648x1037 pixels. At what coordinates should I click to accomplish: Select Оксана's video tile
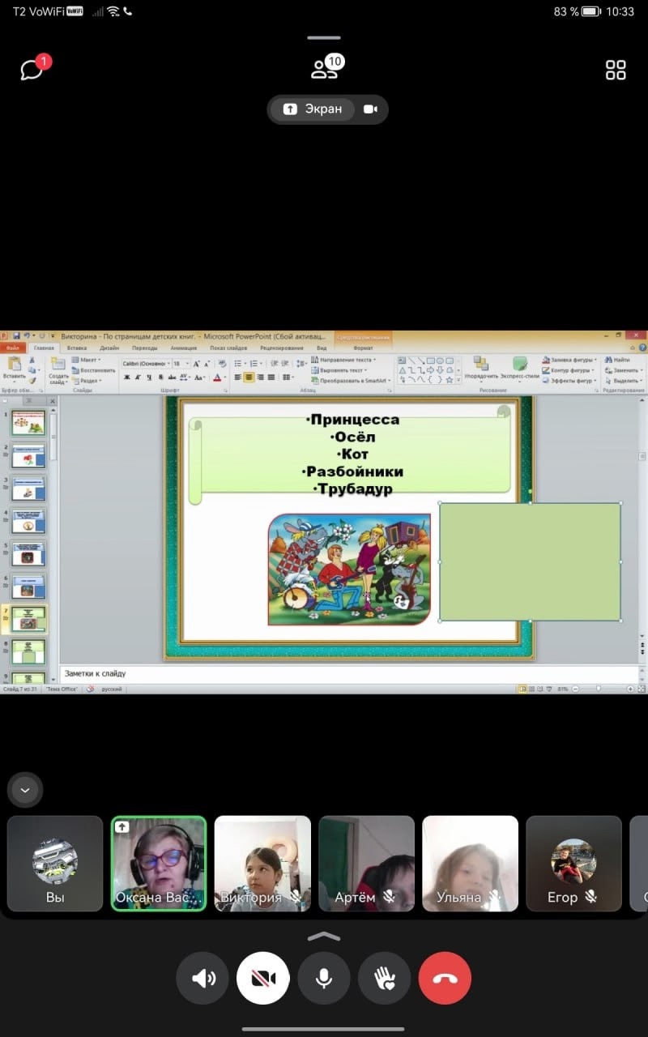pos(159,864)
